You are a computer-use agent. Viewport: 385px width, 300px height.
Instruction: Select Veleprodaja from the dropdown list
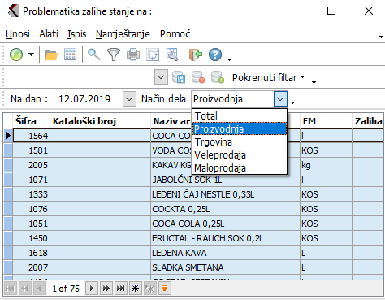point(240,154)
